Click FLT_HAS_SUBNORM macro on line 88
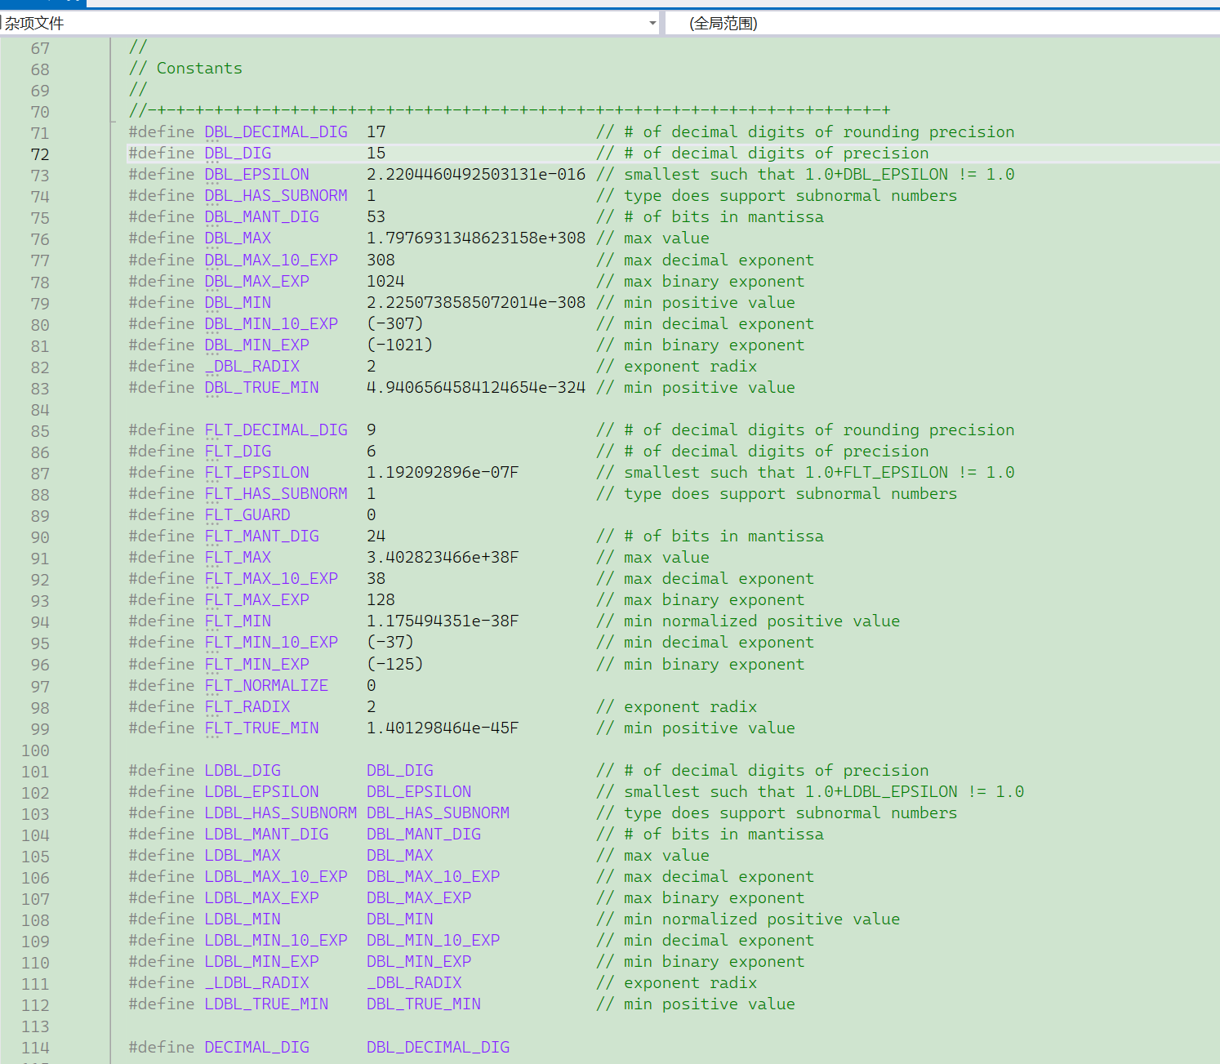This screenshot has width=1220, height=1064. pos(276,493)
